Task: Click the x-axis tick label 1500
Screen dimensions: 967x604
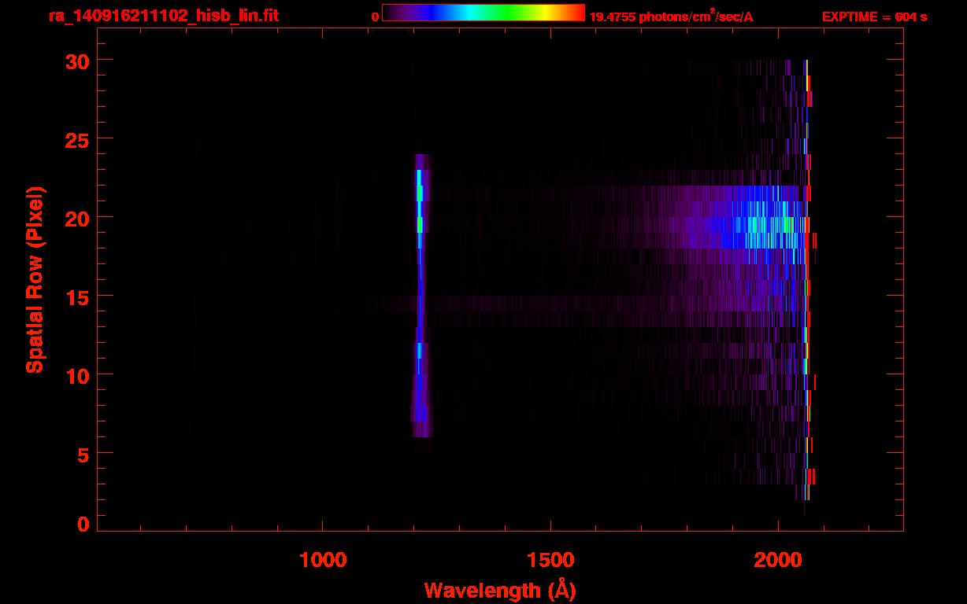Action: click(550, 560)
